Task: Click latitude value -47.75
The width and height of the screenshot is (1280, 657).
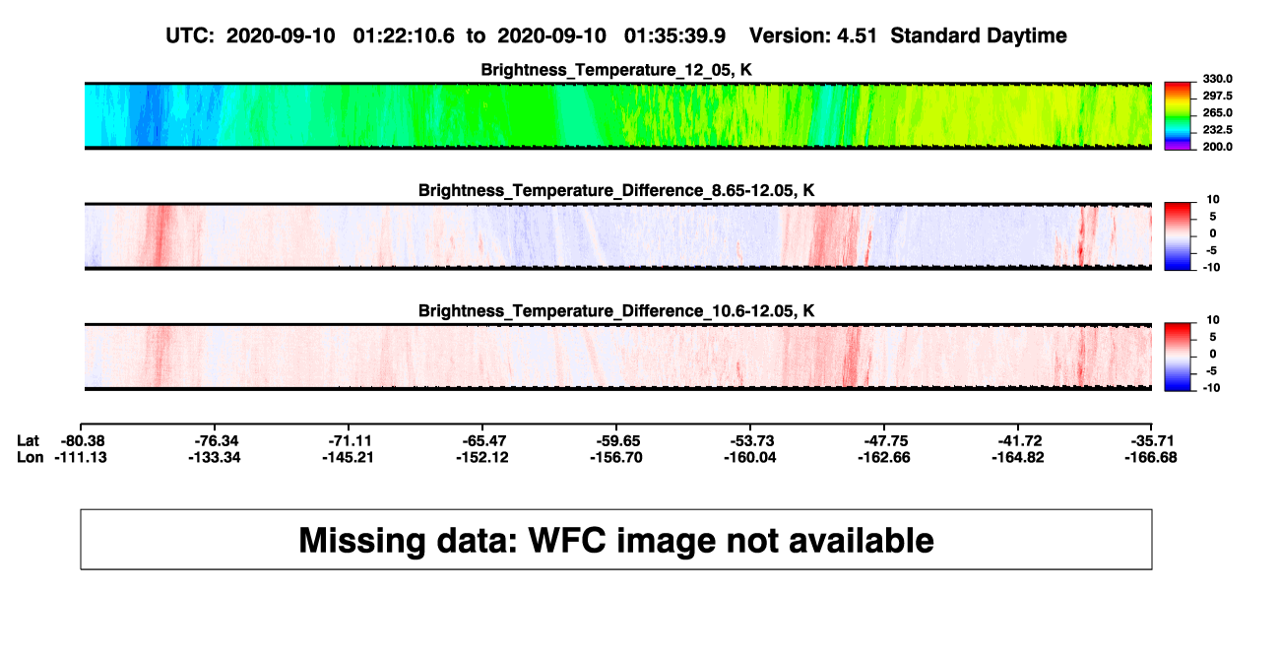Action: pyautogui.click(x=887, y=440)
